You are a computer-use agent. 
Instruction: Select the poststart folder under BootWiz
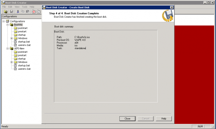point(23,28)
